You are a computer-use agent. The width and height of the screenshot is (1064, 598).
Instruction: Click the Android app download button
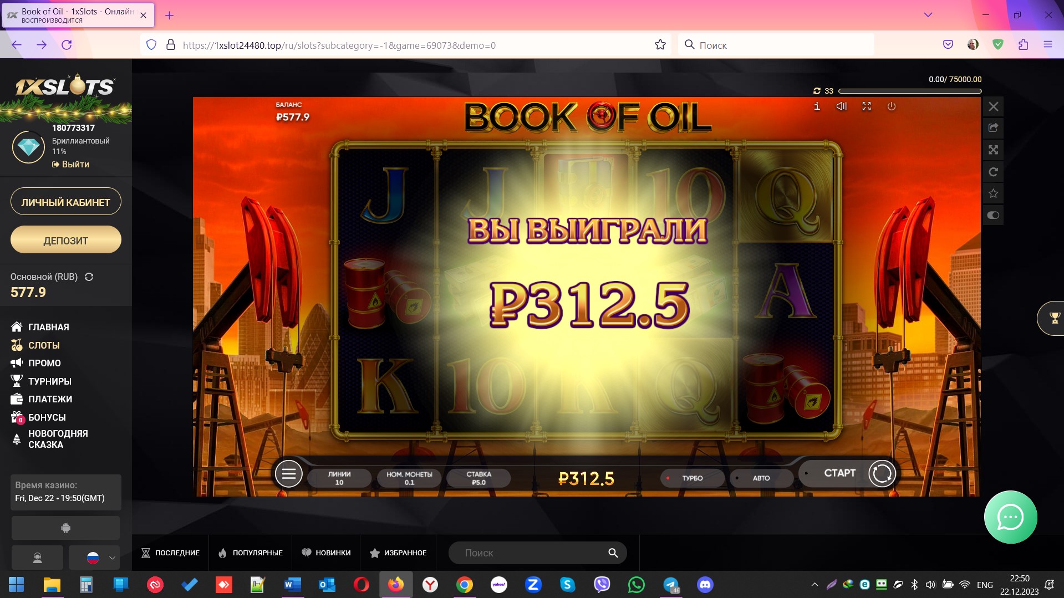pyautogui.click(x=65, y=528)
